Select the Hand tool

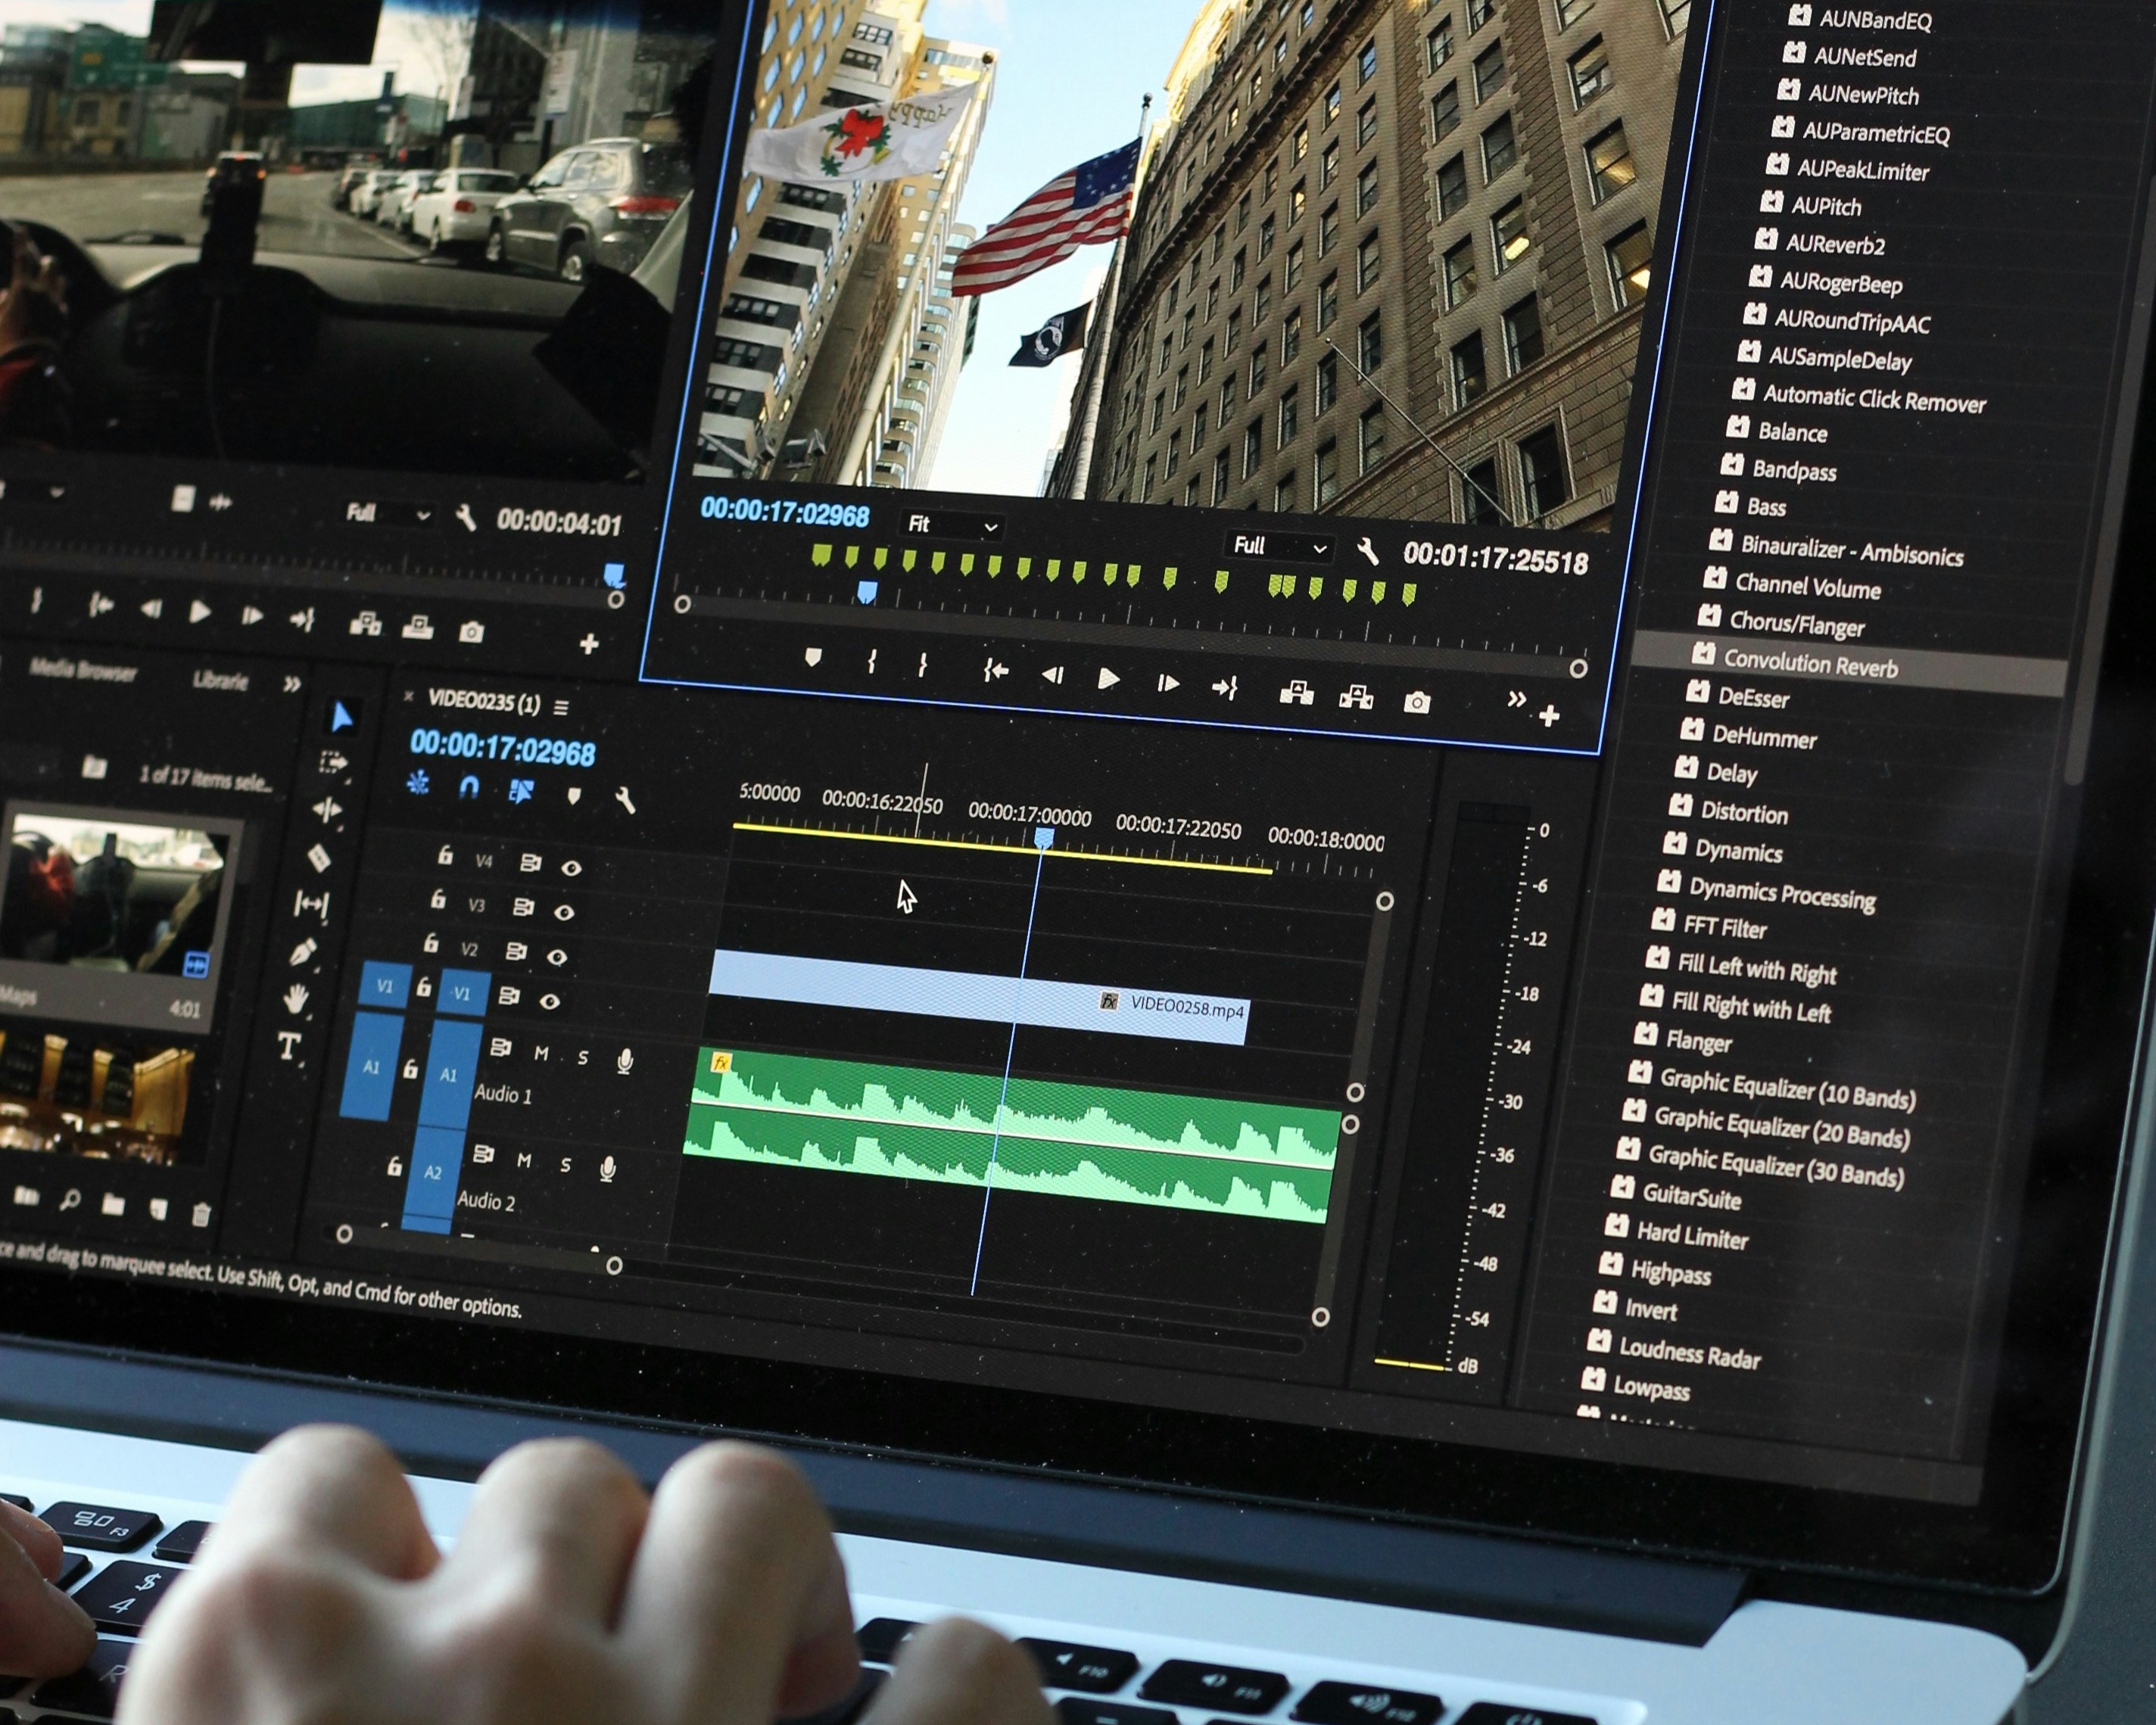(296, 998)
